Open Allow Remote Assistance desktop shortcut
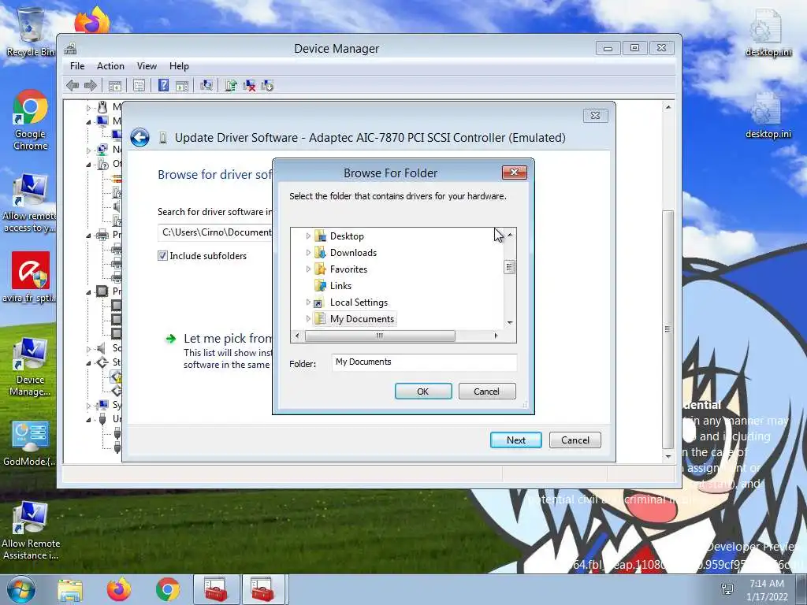 click(31, 530)
